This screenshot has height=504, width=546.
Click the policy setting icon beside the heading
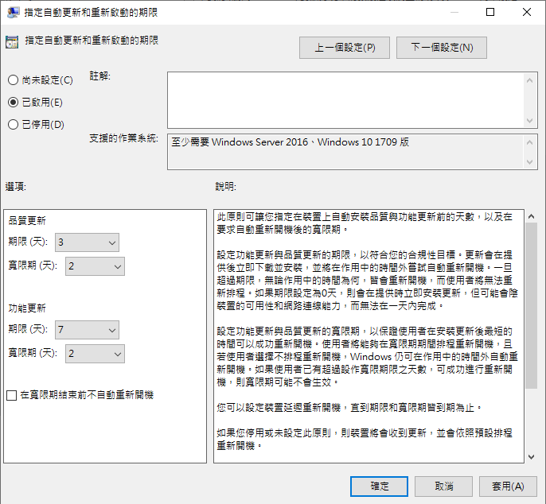(x=11, y=41)
